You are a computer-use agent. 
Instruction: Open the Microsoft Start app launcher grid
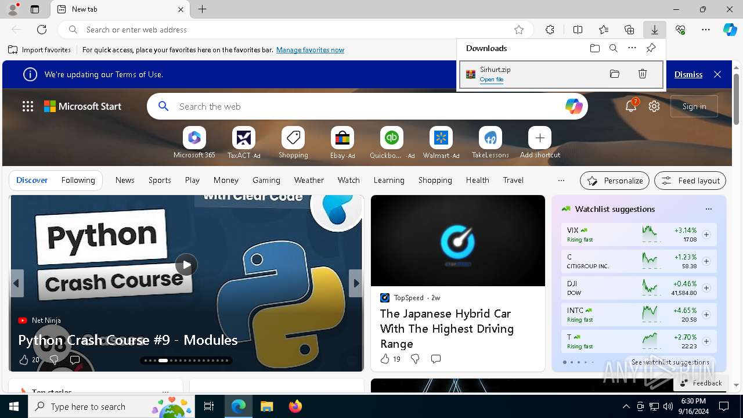click(28, 106)
